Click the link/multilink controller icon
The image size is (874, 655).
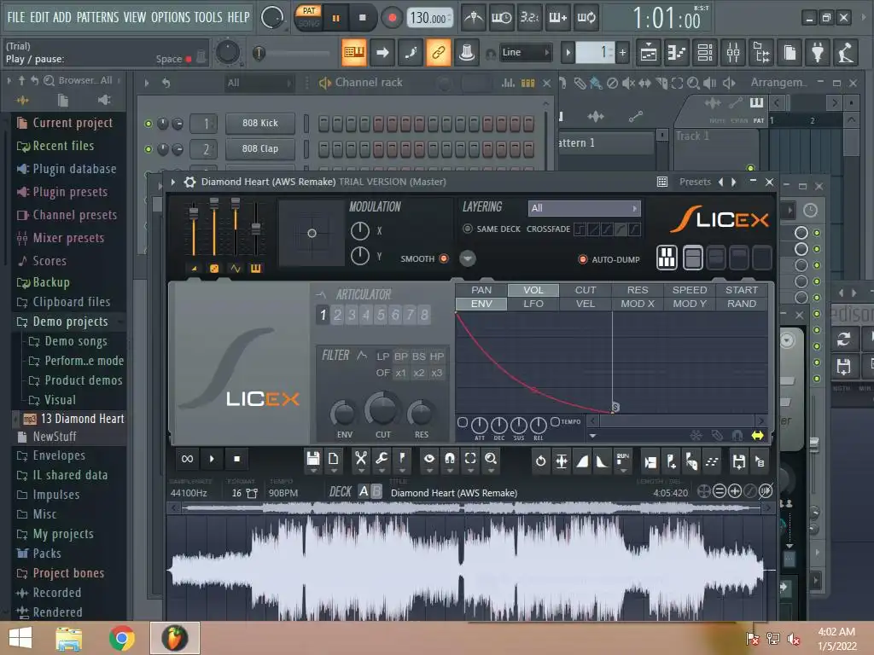[x=438, y=53]
